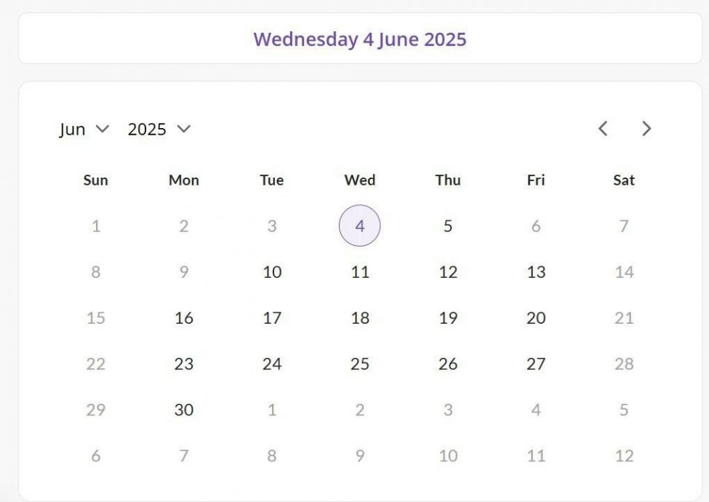The height and width of the screenshot is (502, 709).
Task: Pick Friday 13 June
Action: pyautogui.click(x=536, y=272)
